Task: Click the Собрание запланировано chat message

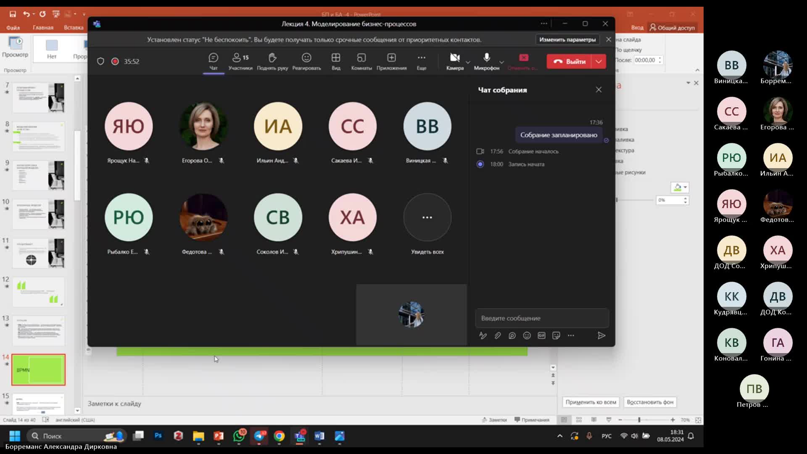Action: pyautogui.click(x=559, y=135)
